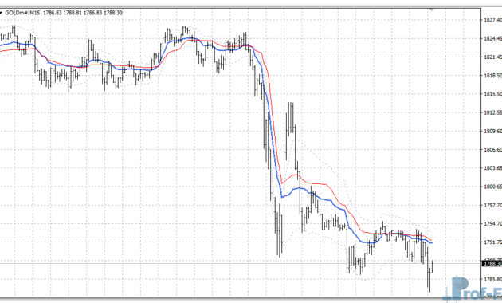Click the 1818.50 price axis label

coord(492,76)
